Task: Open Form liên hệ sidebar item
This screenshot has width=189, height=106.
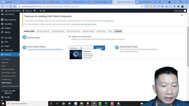Action: click(x=10, y=14)
